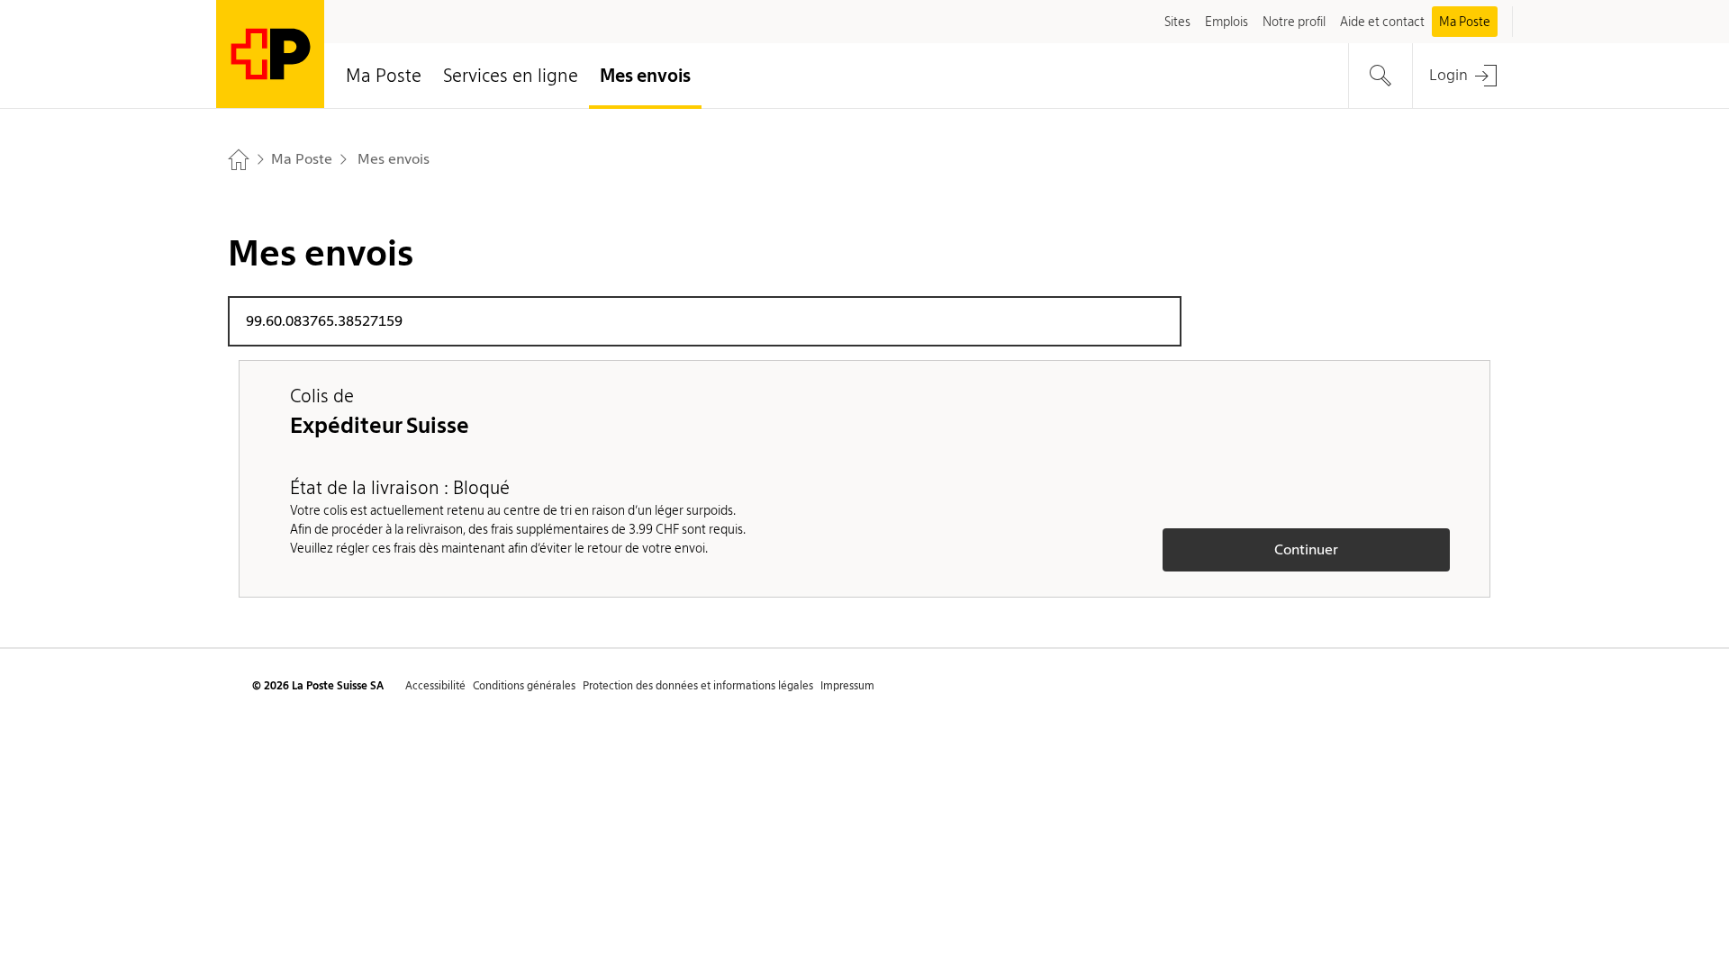1729x972 pixels.
Task: Open Protection des données footer link
Action: coord(698,686)
